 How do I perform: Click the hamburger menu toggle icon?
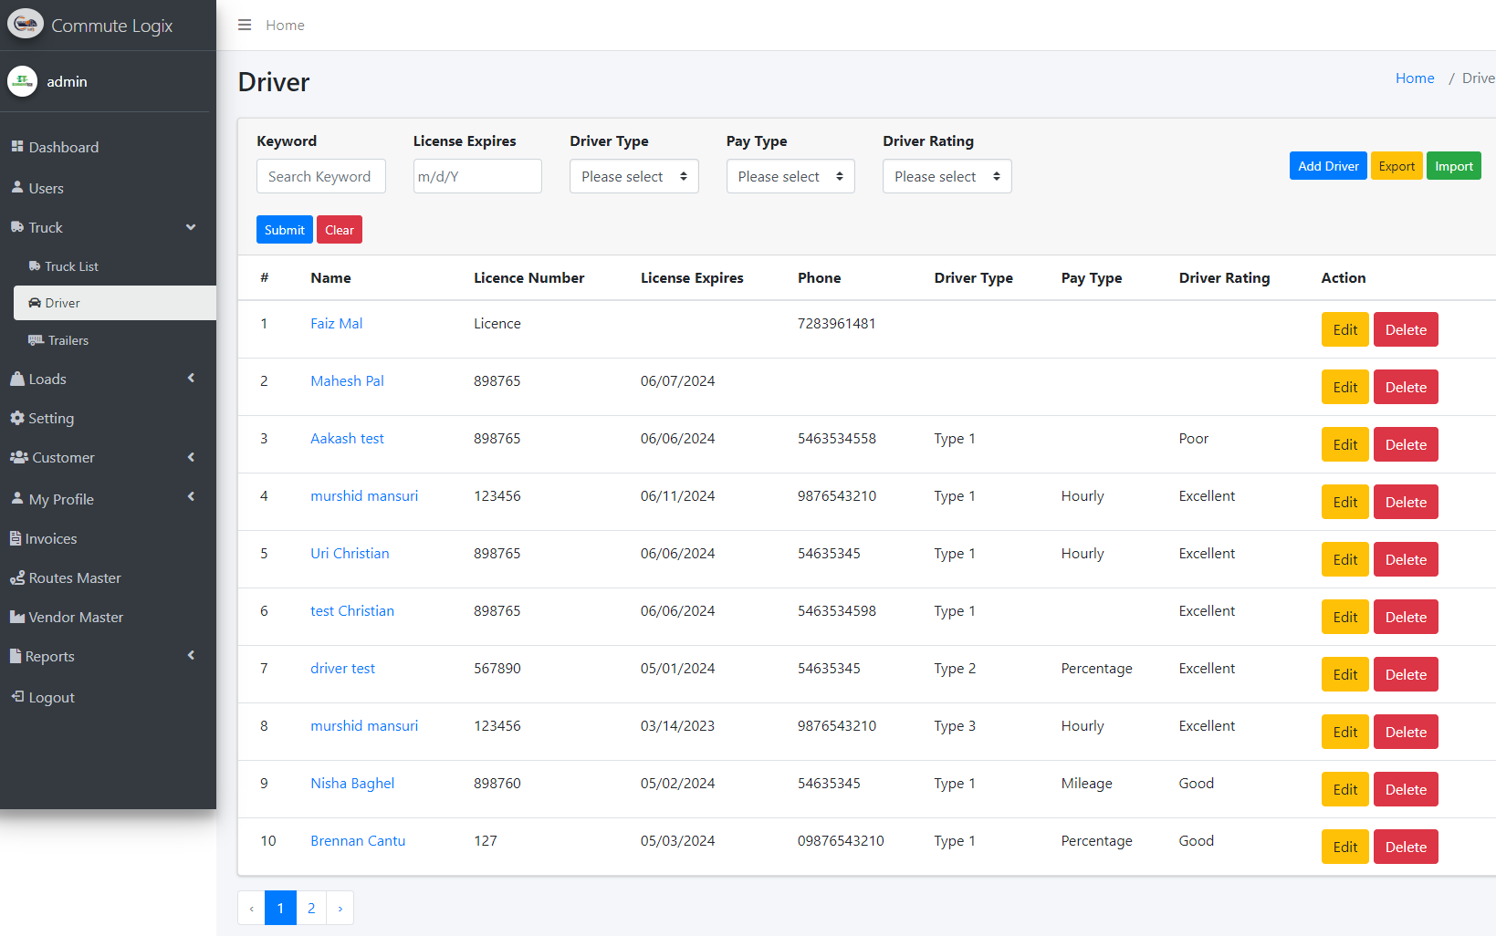point(245,25)
